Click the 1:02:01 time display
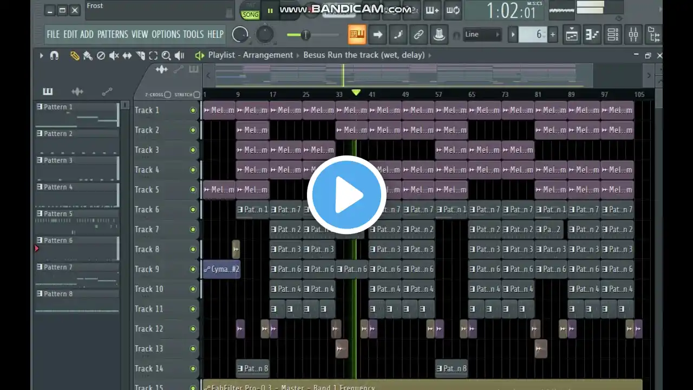693x390 pixels. coord(504,11)
